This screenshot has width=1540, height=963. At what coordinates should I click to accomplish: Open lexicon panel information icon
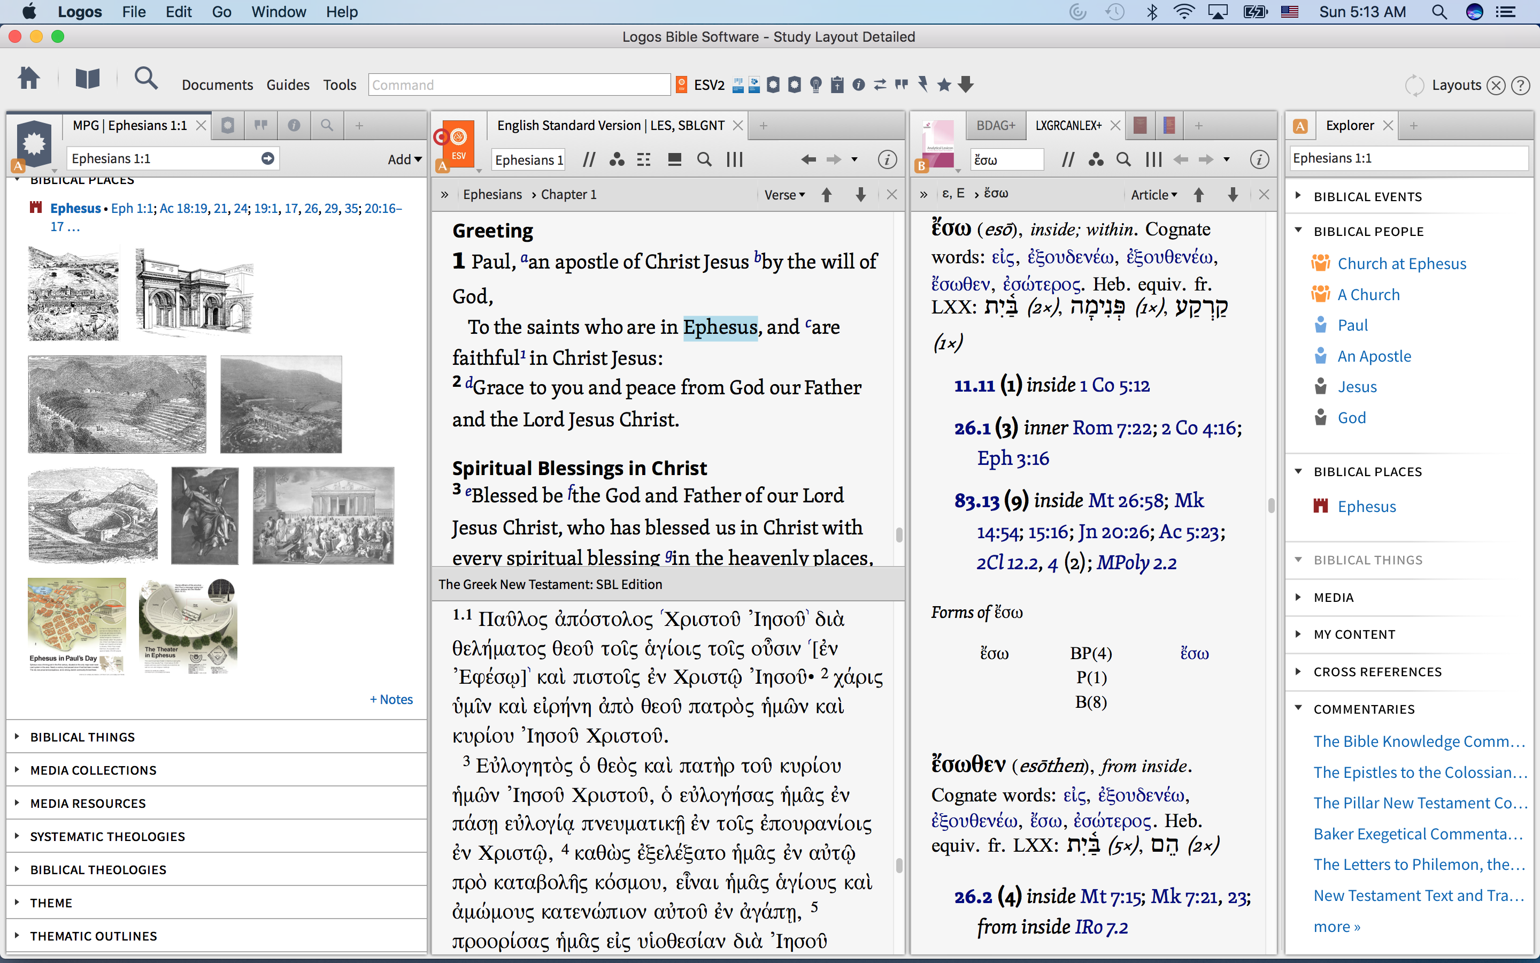click(1259, 160)
